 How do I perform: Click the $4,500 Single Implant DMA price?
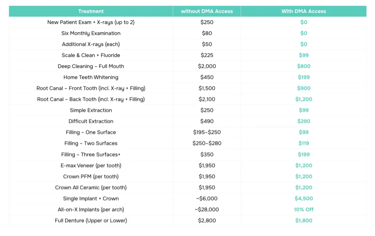coord(303,199)
